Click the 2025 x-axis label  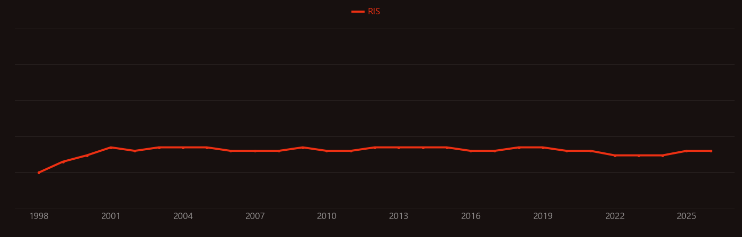(687, 216)
